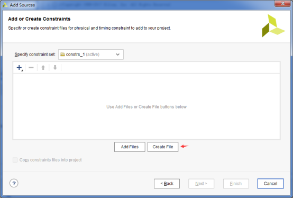Close the Add Sources dialog window
The height and width of the screenshot is (198, 293).
coord(282,3)
